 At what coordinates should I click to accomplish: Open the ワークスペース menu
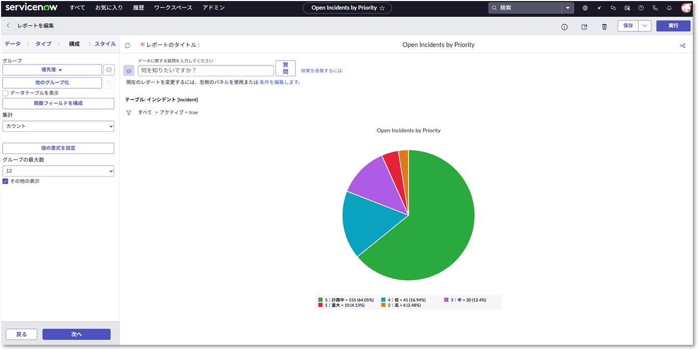pos(173,8)
